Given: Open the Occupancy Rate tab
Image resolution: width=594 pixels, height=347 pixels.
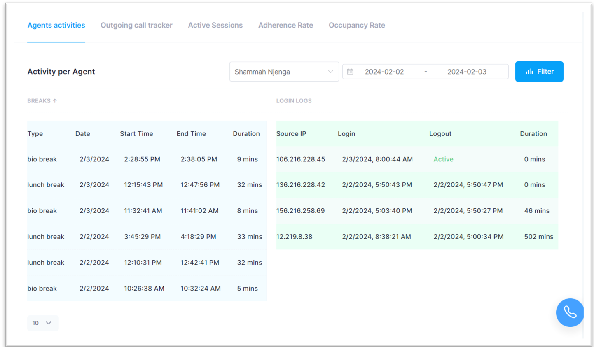Looking at the screenshot, I should [357, 26].
